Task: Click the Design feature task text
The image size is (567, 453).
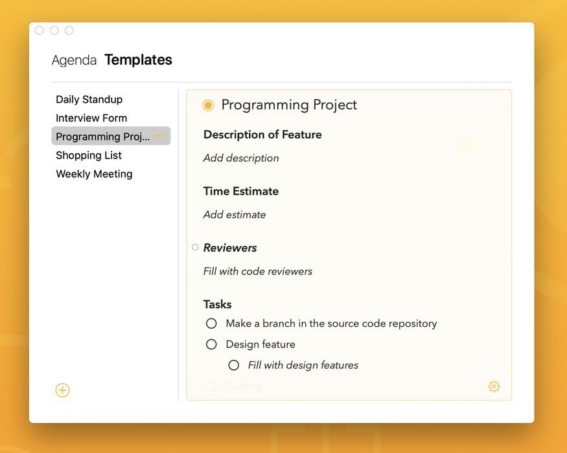Action: [x=260, y=344]
